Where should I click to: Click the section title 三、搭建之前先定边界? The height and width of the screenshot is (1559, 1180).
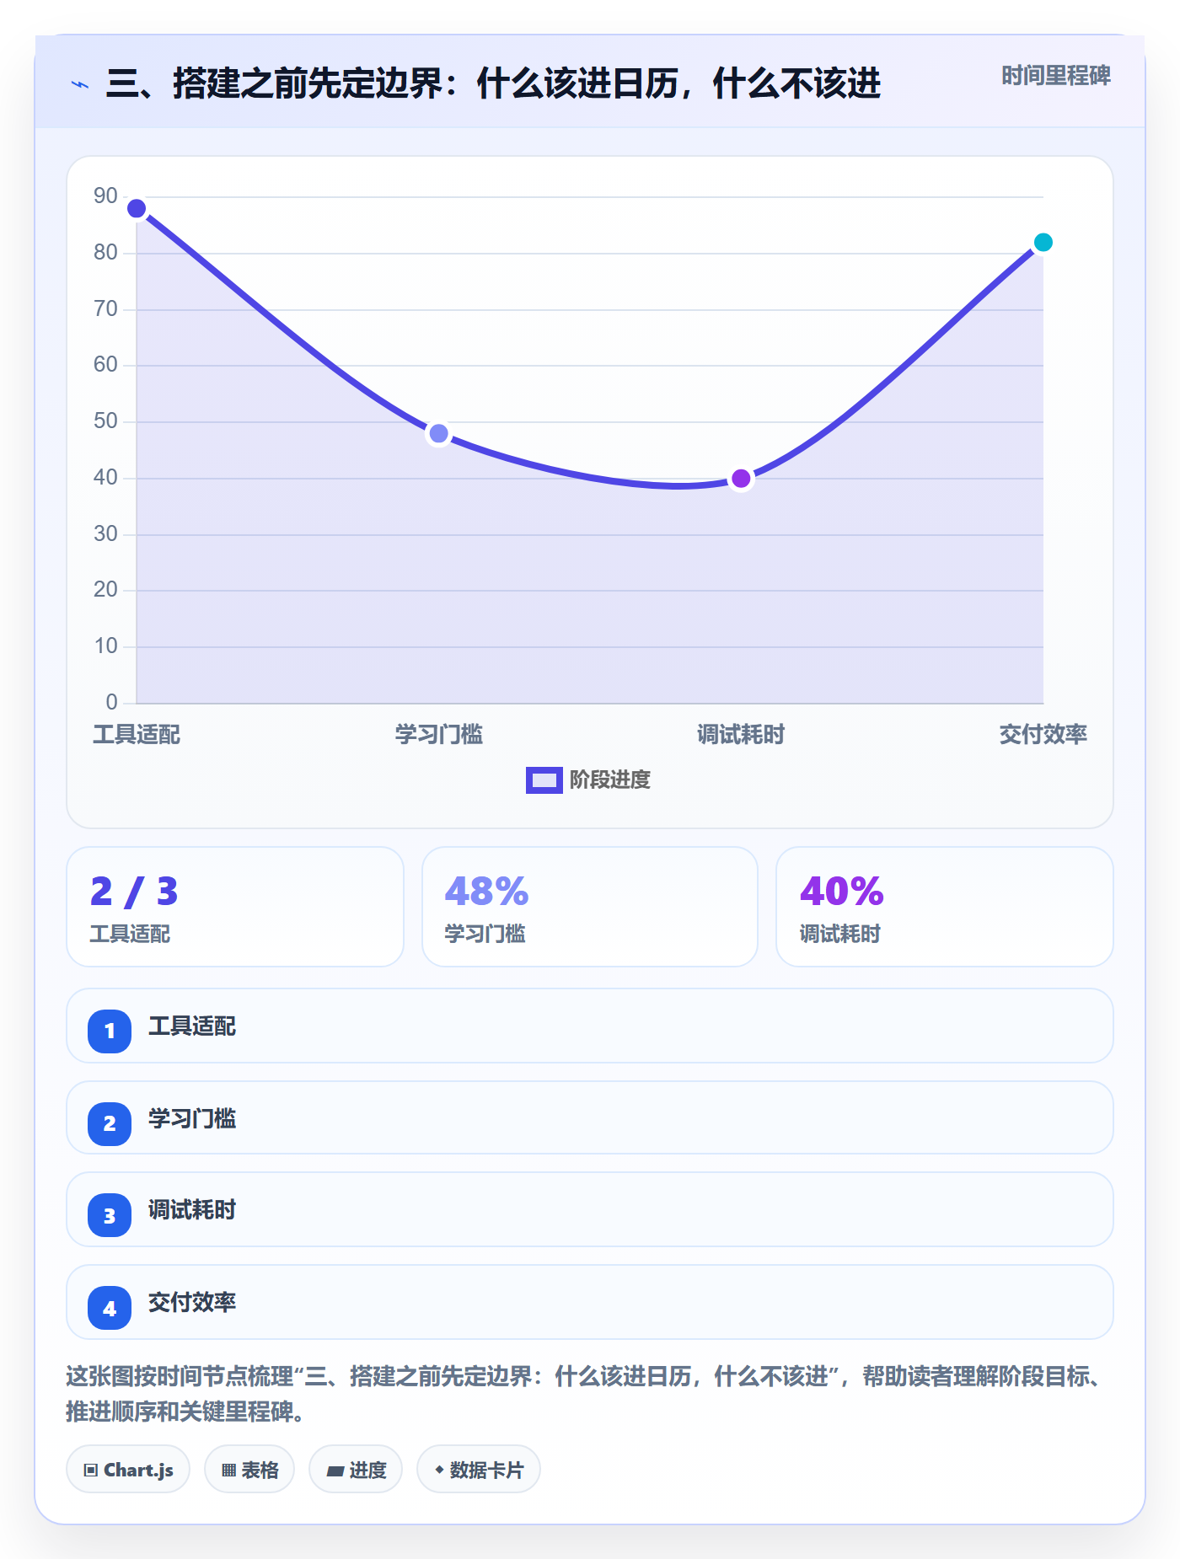click(x=493, y=84)
